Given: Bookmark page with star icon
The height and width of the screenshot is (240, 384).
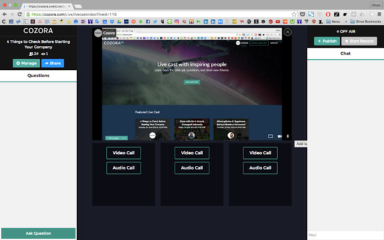Looking at the screenshot, I should coord(293,14).
